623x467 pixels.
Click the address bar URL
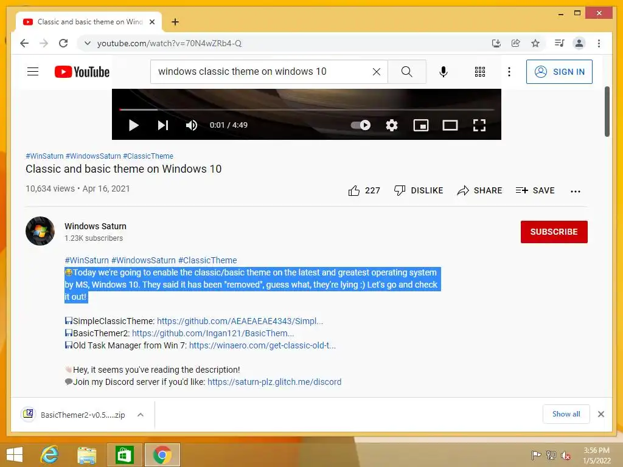169,43
